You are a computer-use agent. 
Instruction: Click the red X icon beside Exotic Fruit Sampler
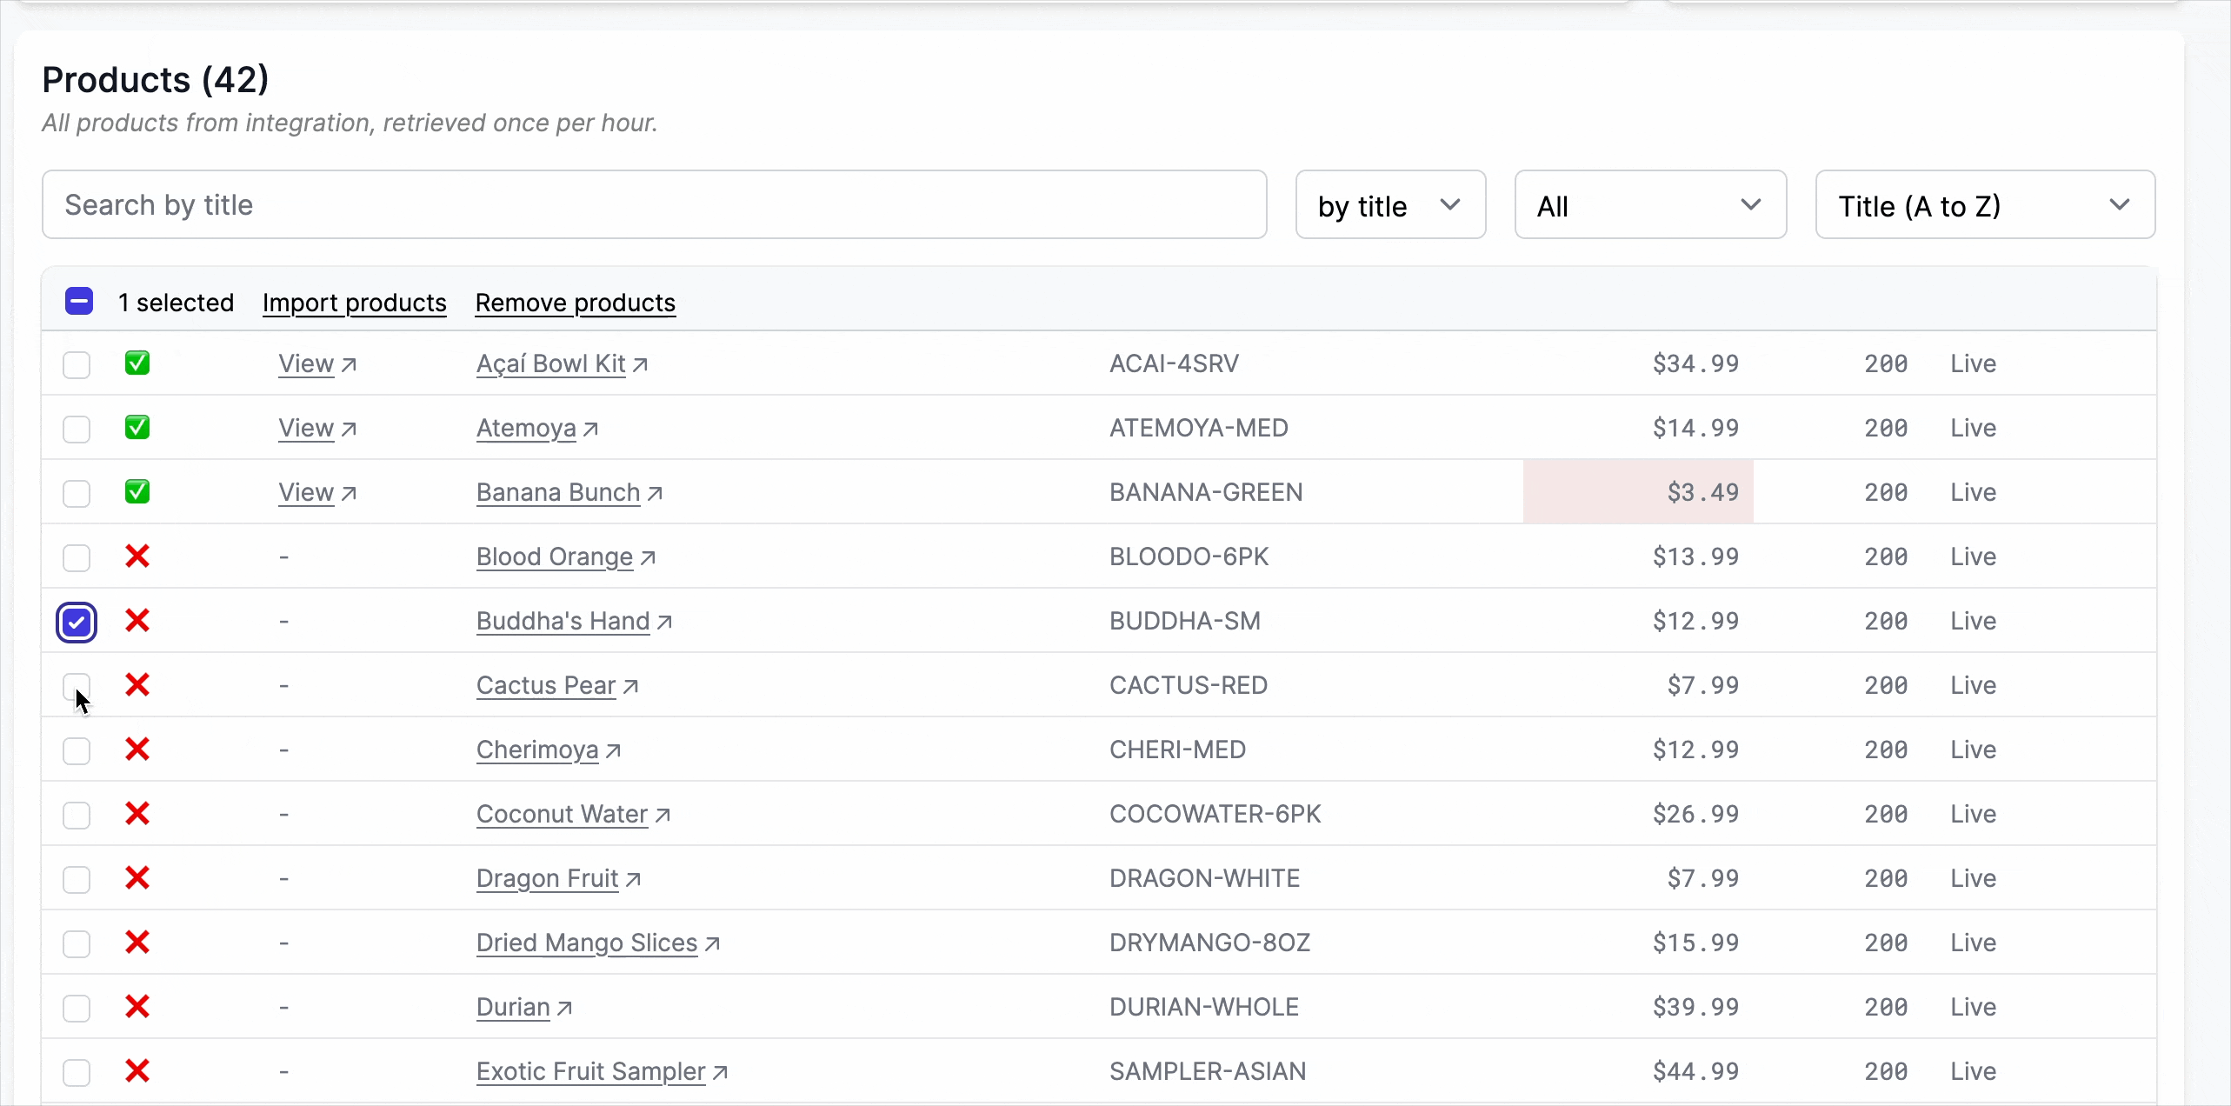pos(137,1071)
